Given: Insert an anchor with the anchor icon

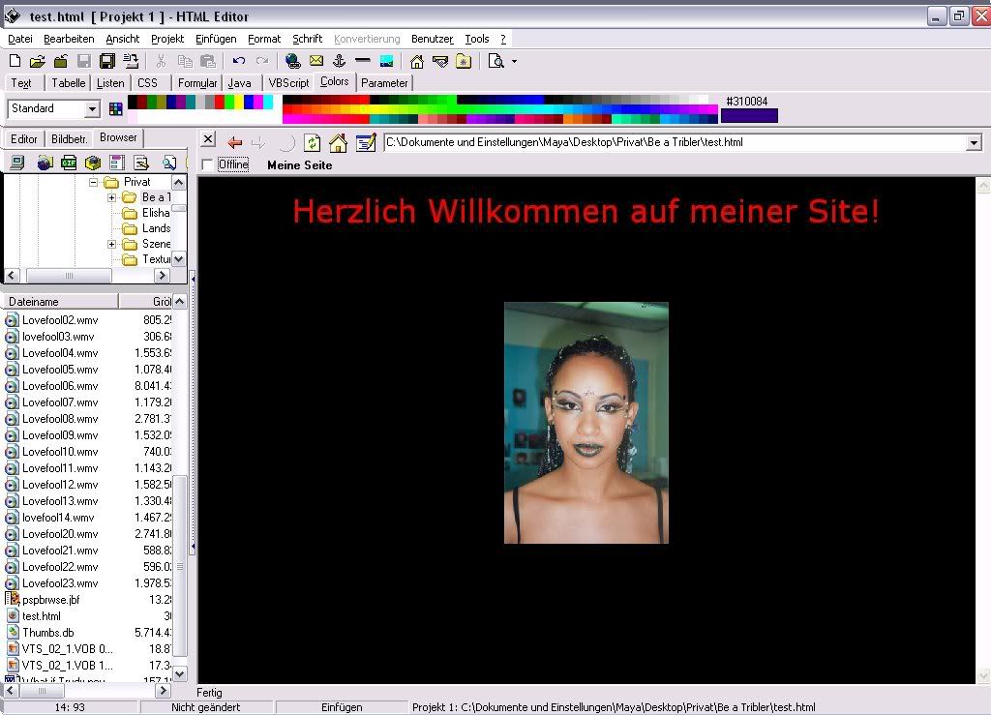Looking at the screenshot, I should 340,61.
